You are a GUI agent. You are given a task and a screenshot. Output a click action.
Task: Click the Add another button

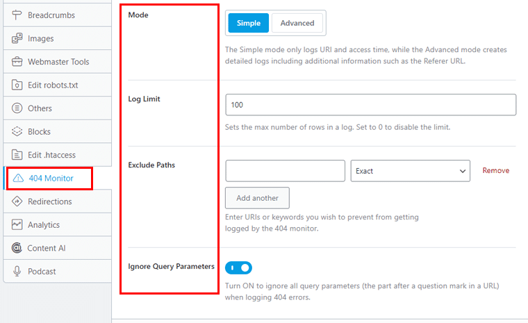click(257, 198)
